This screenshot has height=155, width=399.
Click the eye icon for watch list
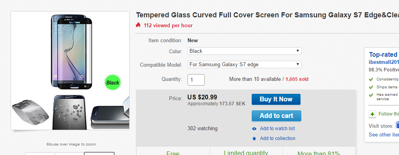[x=254, y=129]
